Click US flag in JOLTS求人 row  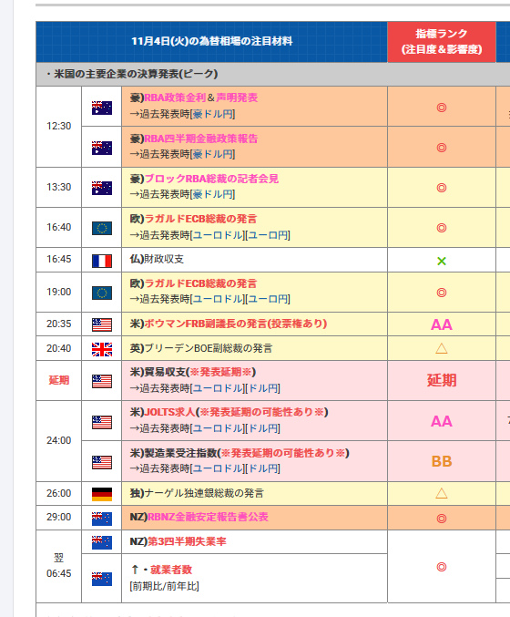tap(102, 422)
